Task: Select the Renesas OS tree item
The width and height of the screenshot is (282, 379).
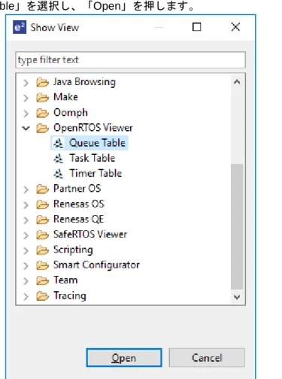Action: click(79, 204)
